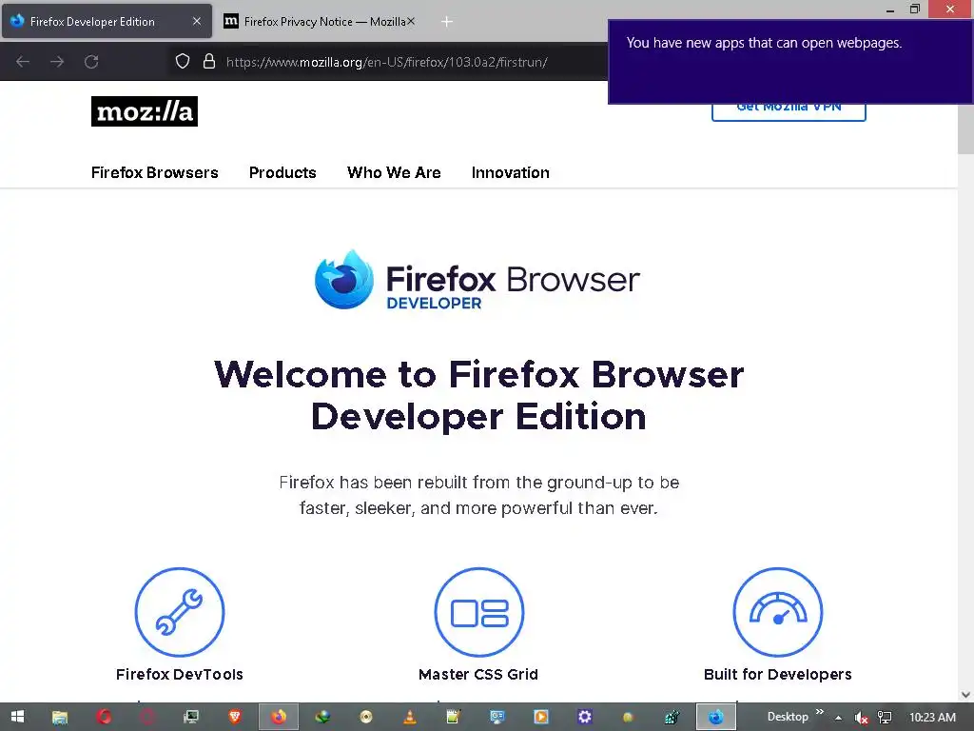This screenshot has height=731, width=974.
Task: Click the mozilla logo
Action: (x=145, y=111)
